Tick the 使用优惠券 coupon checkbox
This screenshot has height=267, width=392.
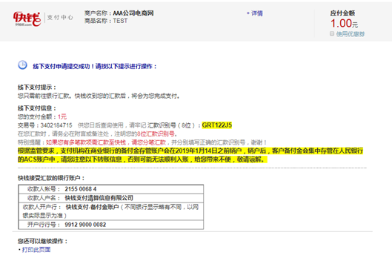point(332,33)
